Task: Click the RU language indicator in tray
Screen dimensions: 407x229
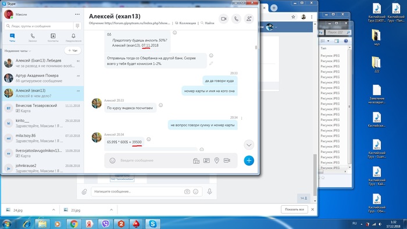Action: click(x=355, y=223)
